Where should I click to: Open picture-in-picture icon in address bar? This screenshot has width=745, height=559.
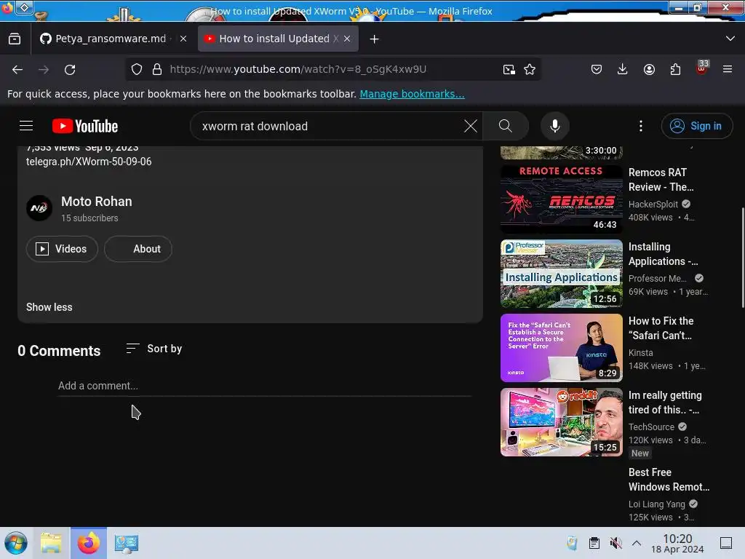(509, 69)
